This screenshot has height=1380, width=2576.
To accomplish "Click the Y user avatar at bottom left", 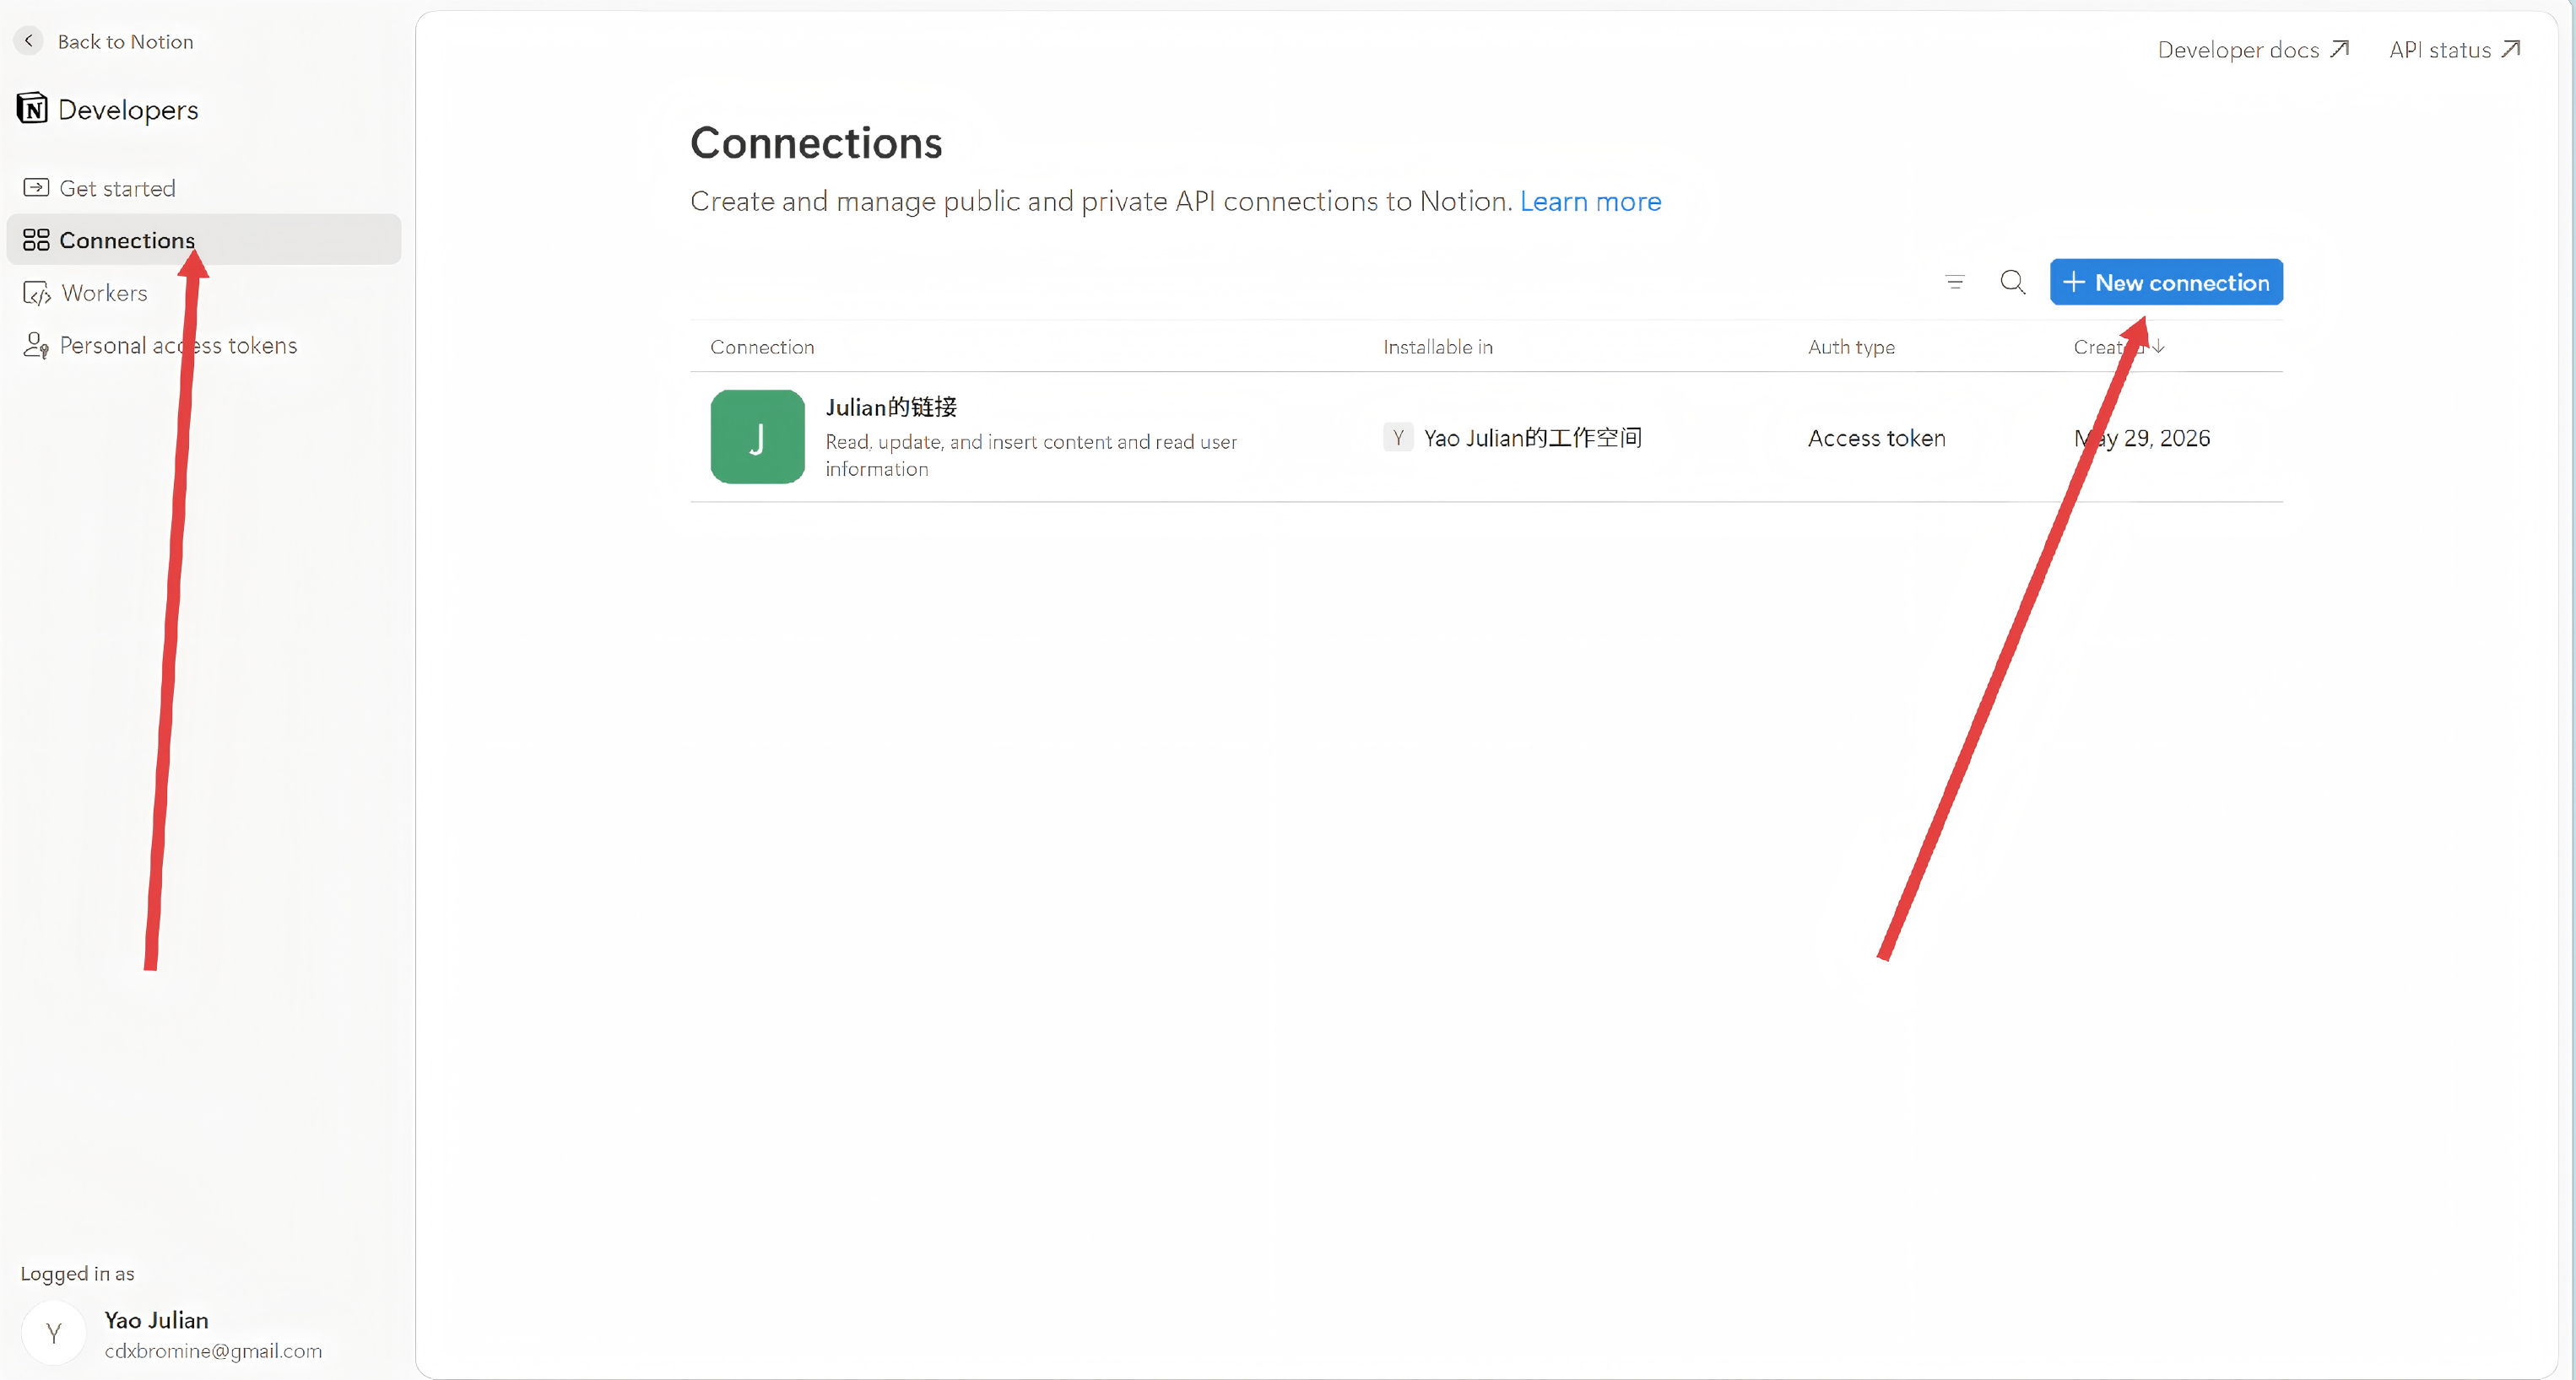I will click(x=54, y=1333).
